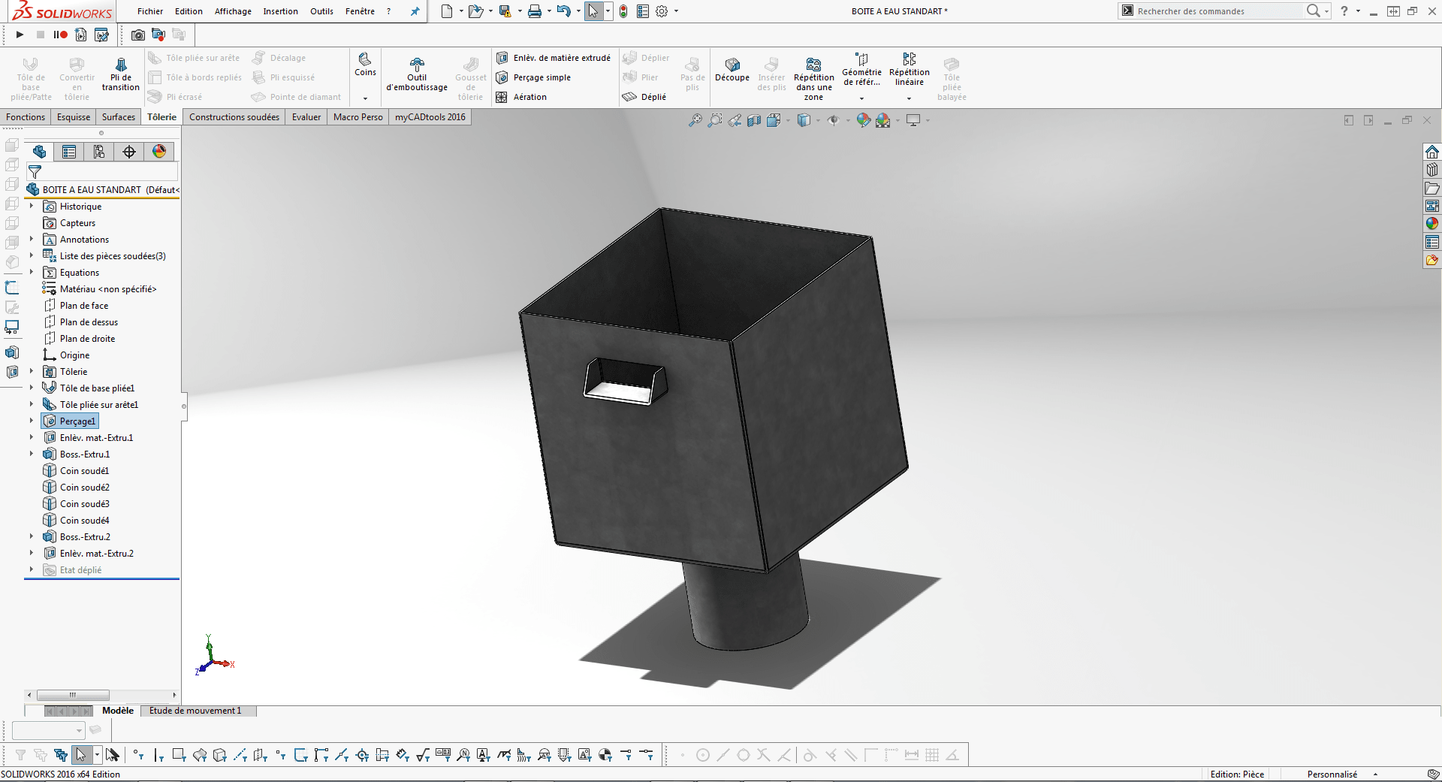
Task: Select the Découpe tool
Action: (732, 69)
